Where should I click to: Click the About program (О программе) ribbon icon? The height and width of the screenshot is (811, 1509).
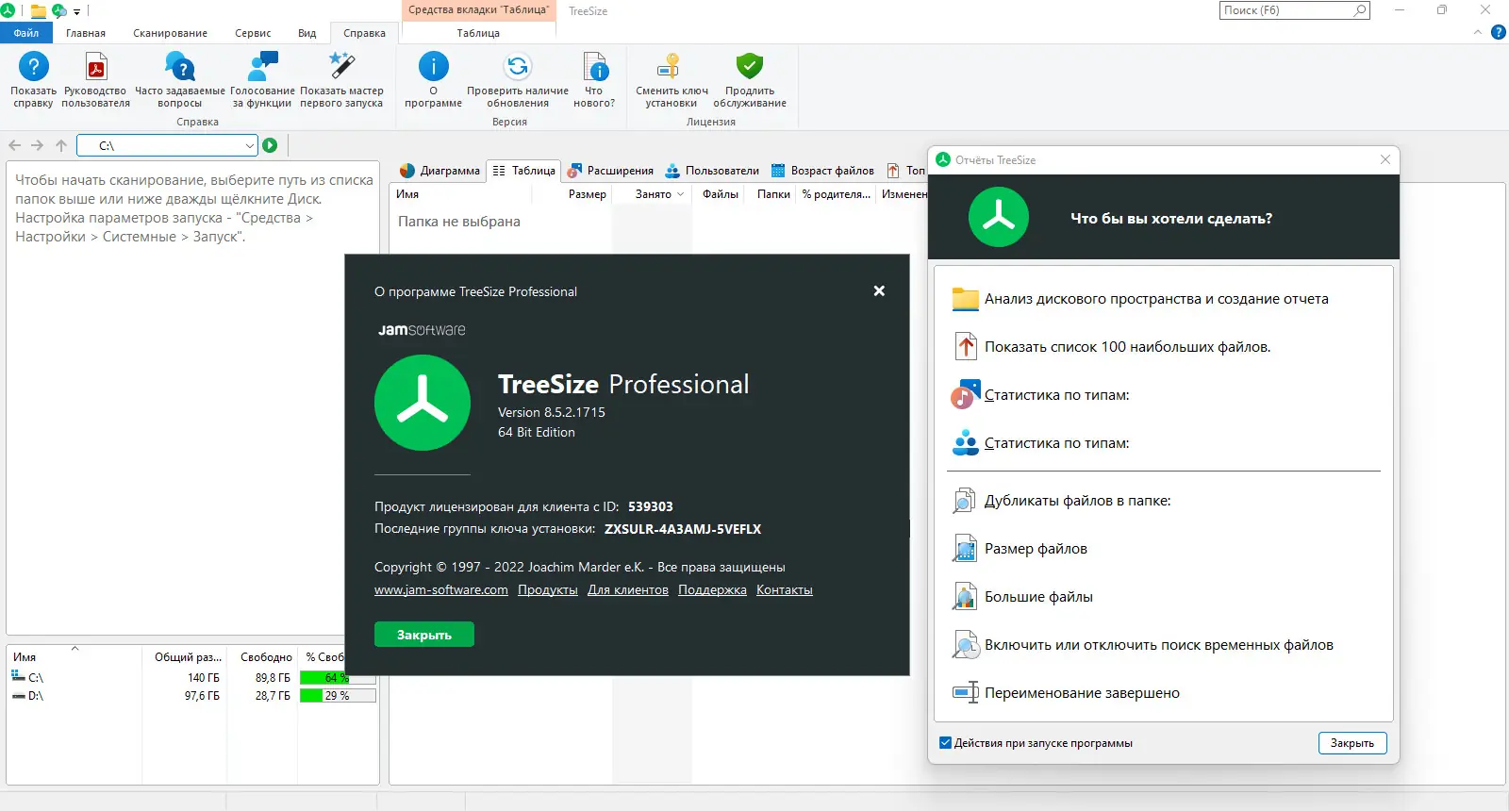tap(434, 80)
